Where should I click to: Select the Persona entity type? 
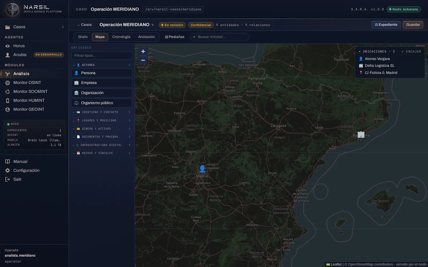click(x=102, y=73)
